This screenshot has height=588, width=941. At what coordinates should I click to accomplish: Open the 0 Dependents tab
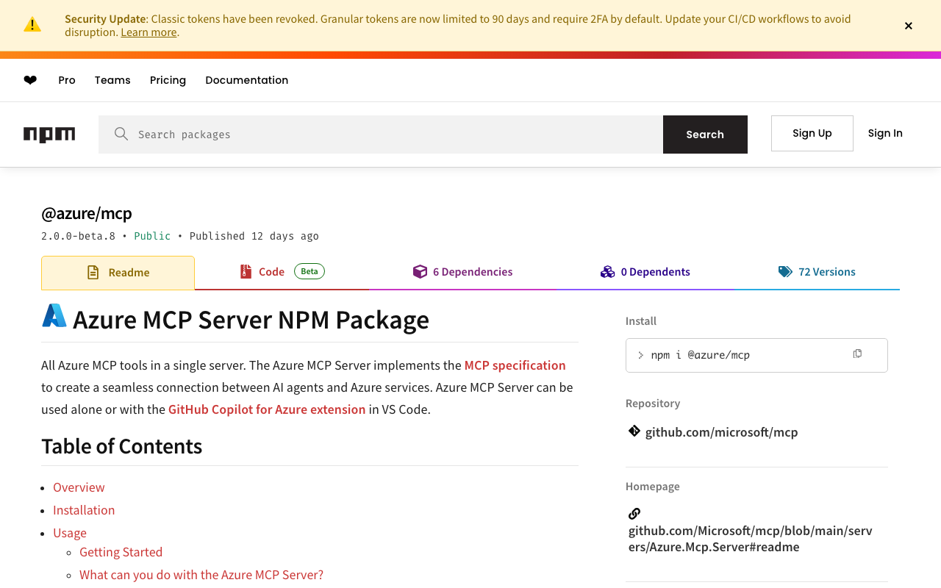tap(645, 272)
